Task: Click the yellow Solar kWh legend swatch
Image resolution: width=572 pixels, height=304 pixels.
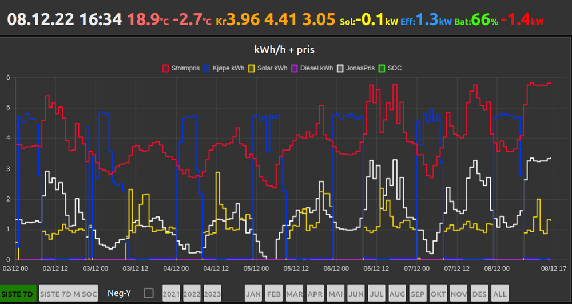Action: click(x=252, y=68)
